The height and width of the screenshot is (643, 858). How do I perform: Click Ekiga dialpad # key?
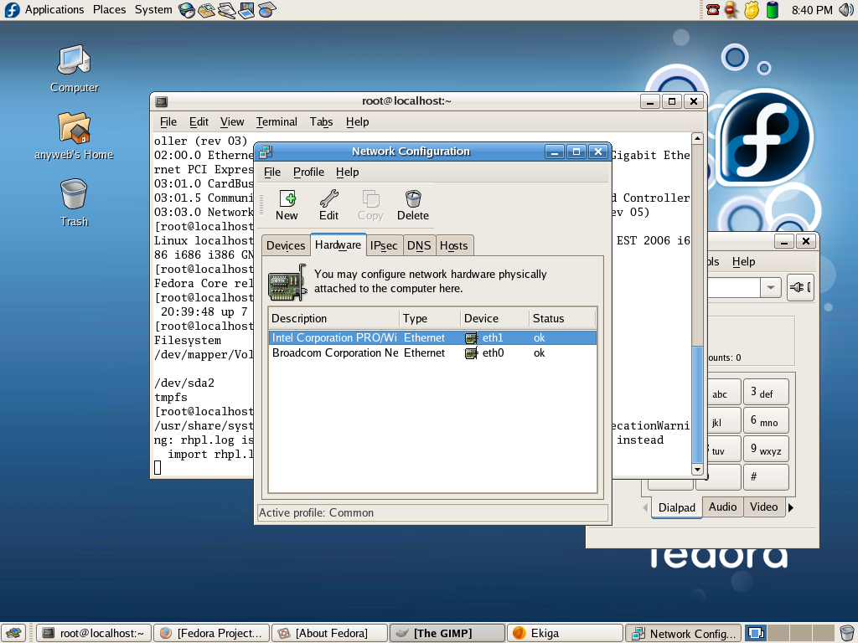point(766,477)
